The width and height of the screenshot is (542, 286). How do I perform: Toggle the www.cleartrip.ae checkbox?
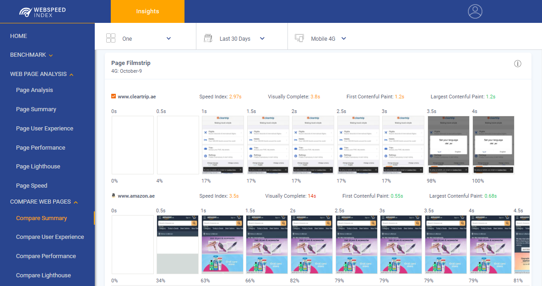pyautogui.click(x=114, y=97)
